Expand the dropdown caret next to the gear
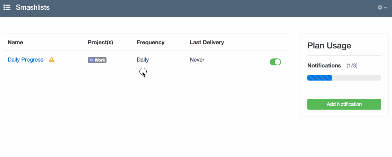392x157 pixels. point(385,8)
